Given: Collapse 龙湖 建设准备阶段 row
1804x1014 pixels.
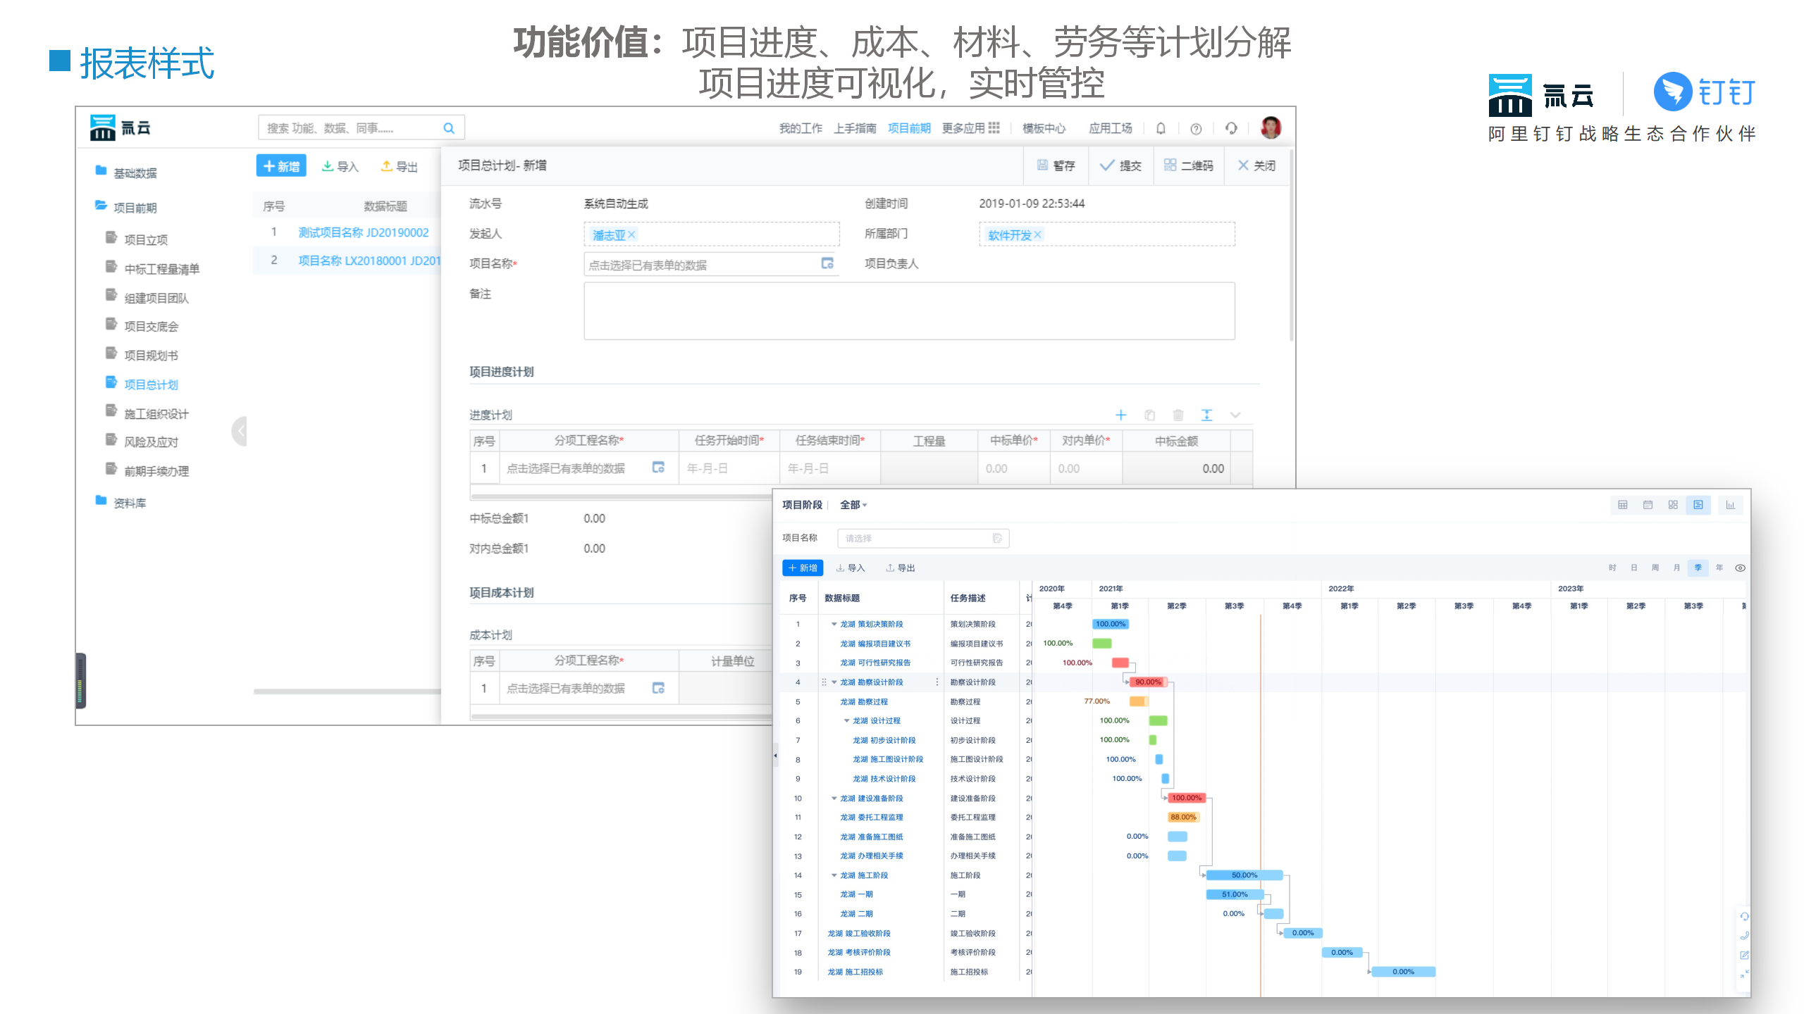Looking at the screenshot, I should (x=834, y=798).
